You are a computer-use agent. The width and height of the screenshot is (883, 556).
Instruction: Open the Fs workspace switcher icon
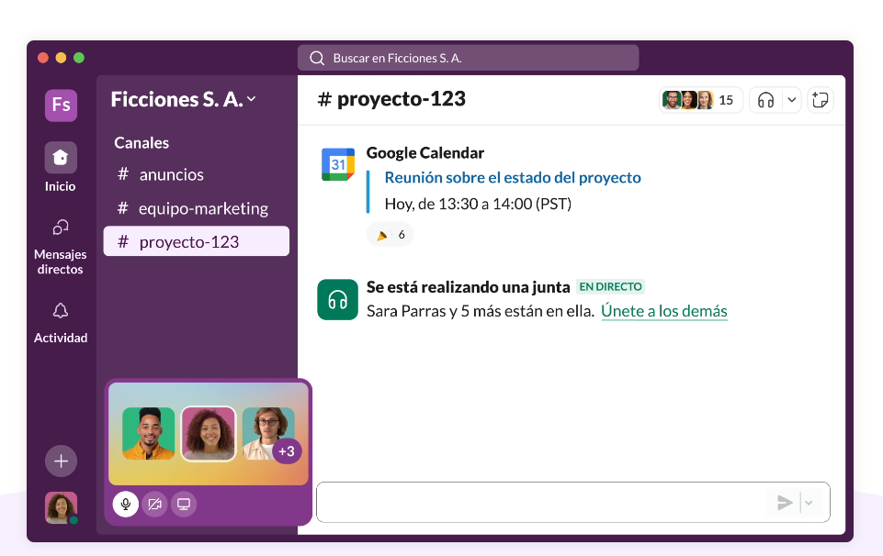61,105
